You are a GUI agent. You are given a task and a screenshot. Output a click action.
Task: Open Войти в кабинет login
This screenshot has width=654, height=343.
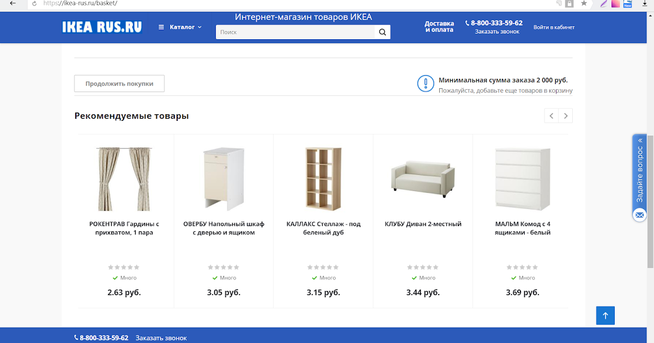(x=554, y=27)
